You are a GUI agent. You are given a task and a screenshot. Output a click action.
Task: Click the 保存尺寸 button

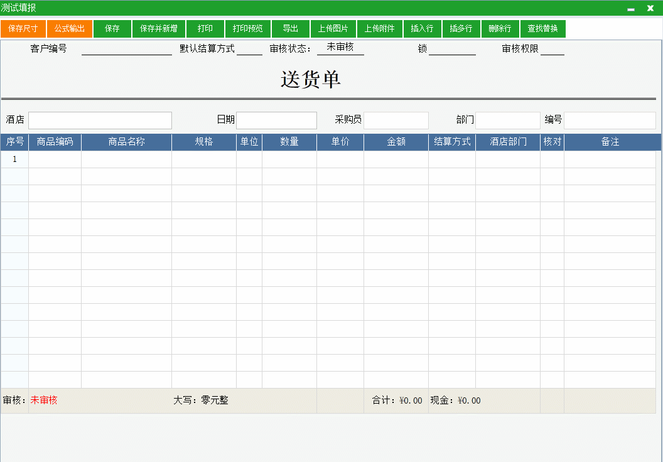click(23, 29)
